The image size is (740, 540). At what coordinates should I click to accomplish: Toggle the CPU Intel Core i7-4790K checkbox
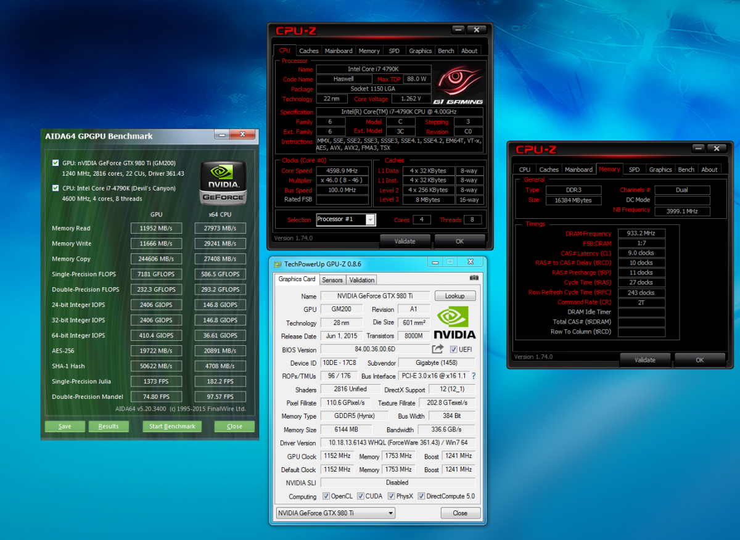click(56, 189)
